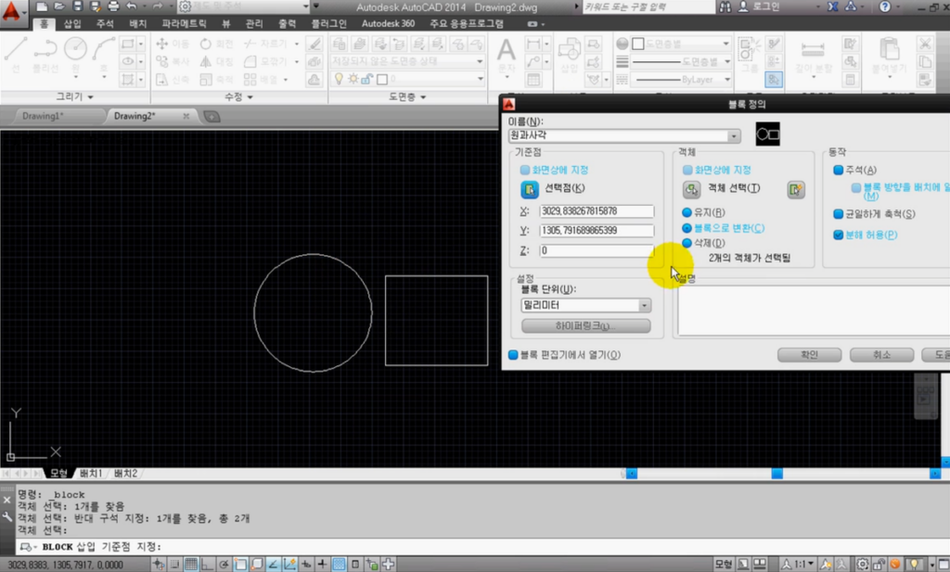Uncheck the 분해 허용(P) checkbox
This screenshot has height=572, width=950.
[838, 235]
